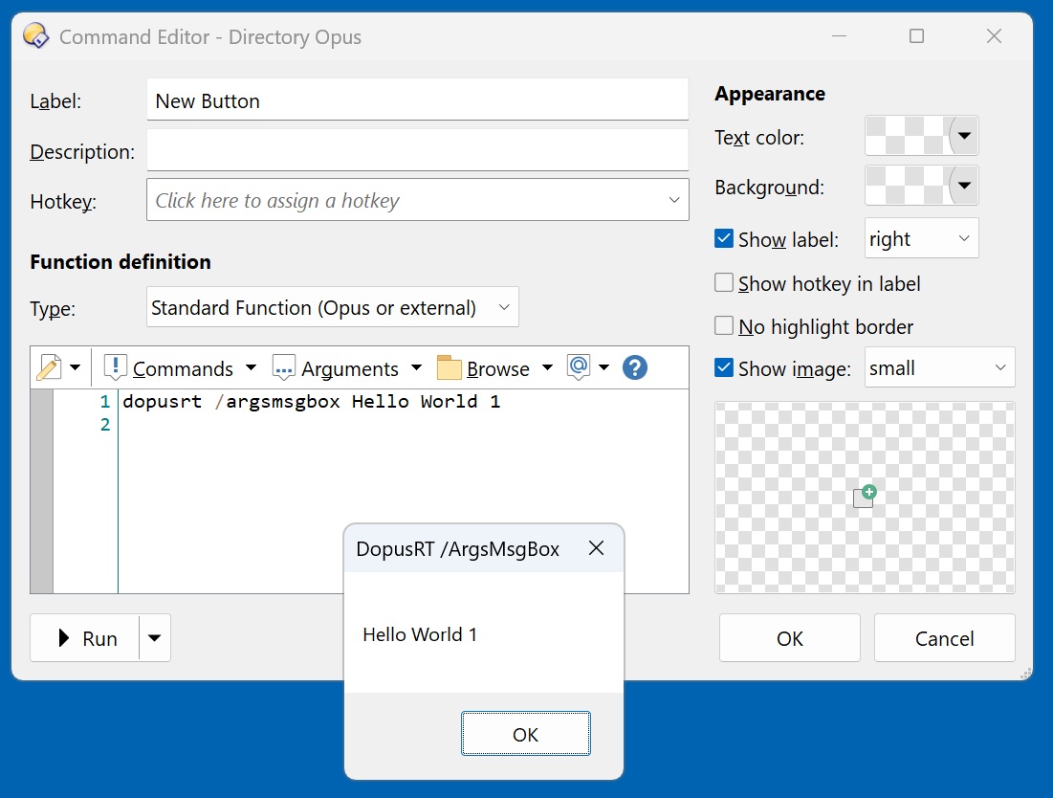Screen dimensions: 1053x798
Task: Open the Show label position dropdown
Action: click(x=921, y=238)
